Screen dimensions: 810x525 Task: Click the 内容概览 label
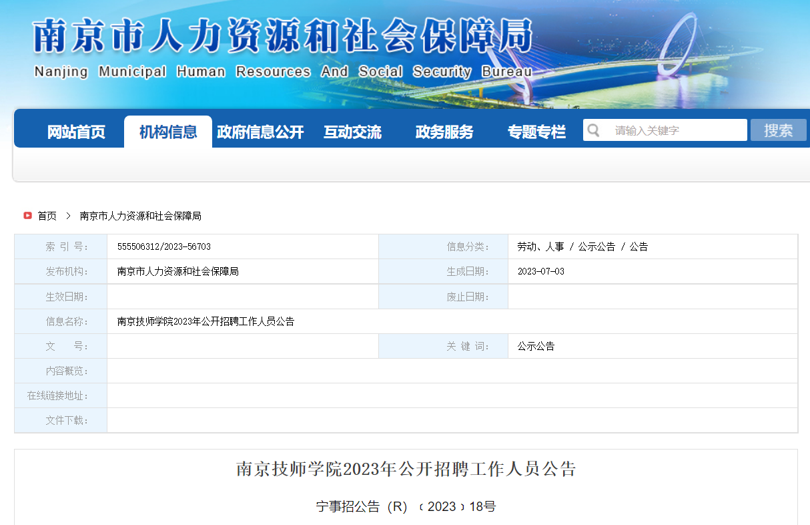pos(67,371)
